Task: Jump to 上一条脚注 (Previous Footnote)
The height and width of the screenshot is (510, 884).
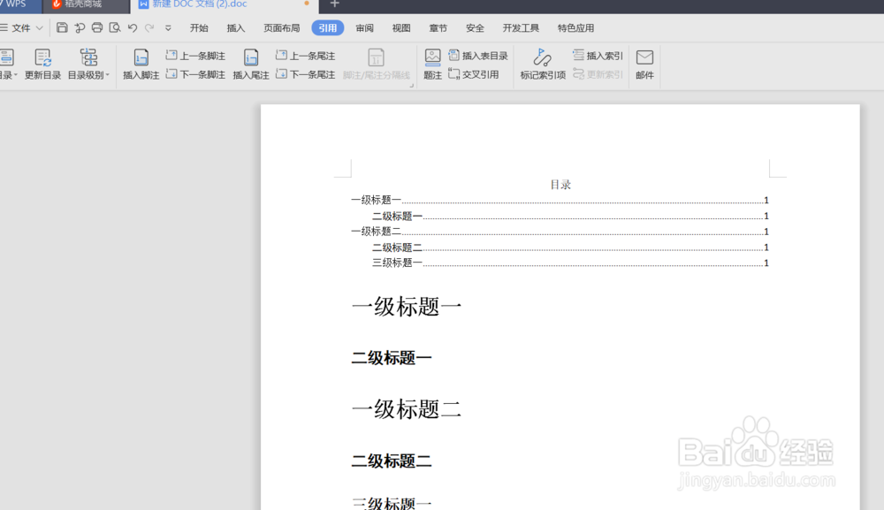Action: point(195,55)
